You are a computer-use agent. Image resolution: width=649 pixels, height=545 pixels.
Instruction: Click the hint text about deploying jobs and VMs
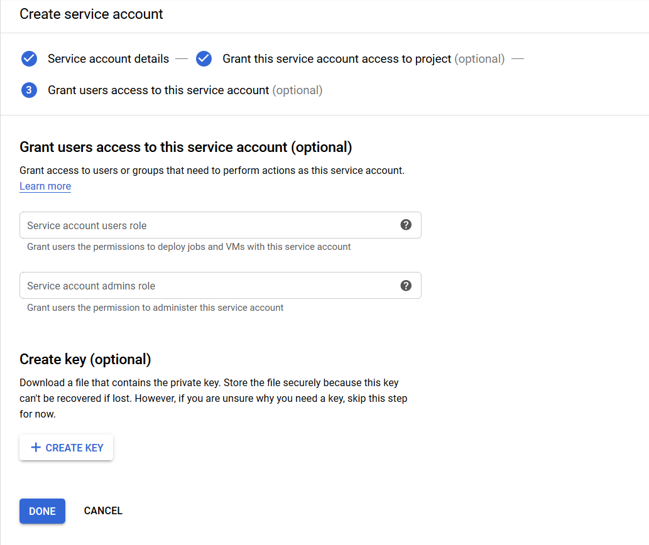(188, 247)
